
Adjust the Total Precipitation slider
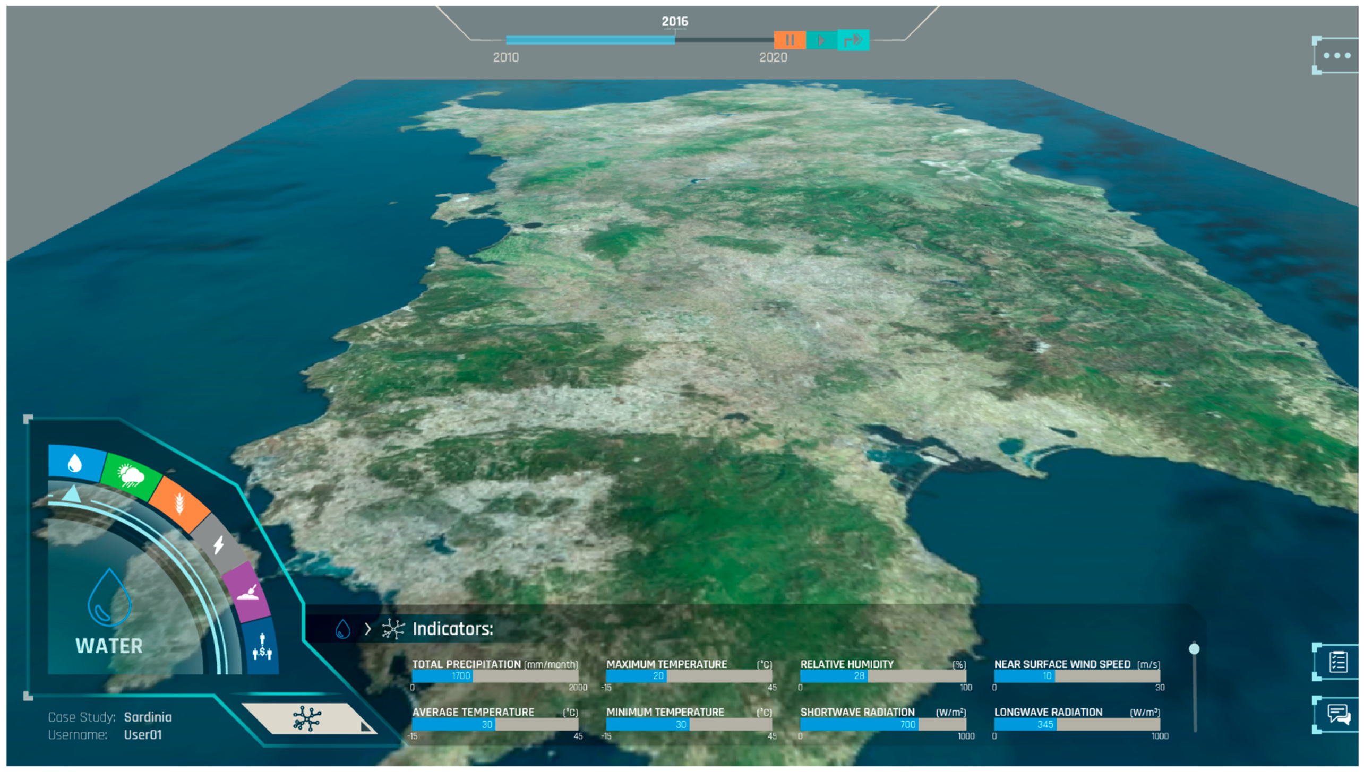coord(495,676)
